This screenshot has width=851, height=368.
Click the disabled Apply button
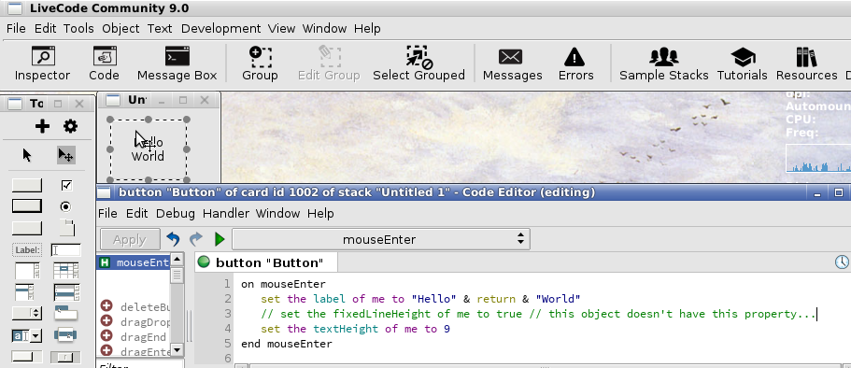coord(130,239)
